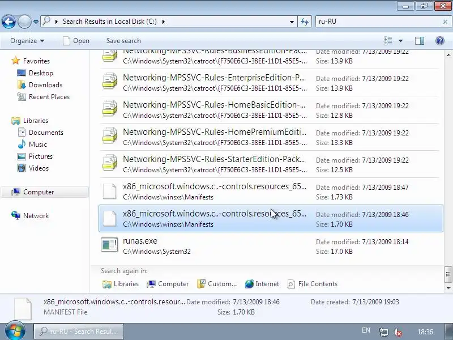Select Networking-MPSSVC-Rules-StarterEdition file
The height and width of the screenshot is (340, 453).
(271, 164)
